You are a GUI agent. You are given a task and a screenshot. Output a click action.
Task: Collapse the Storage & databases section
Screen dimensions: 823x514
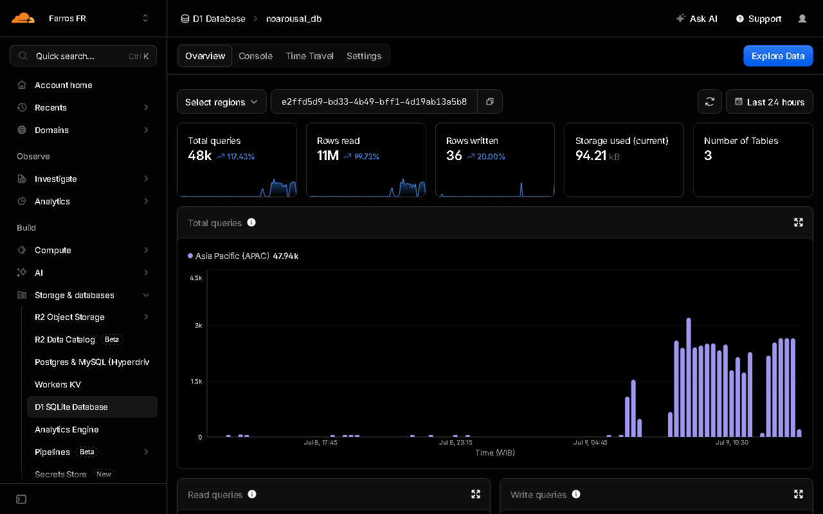146,295
